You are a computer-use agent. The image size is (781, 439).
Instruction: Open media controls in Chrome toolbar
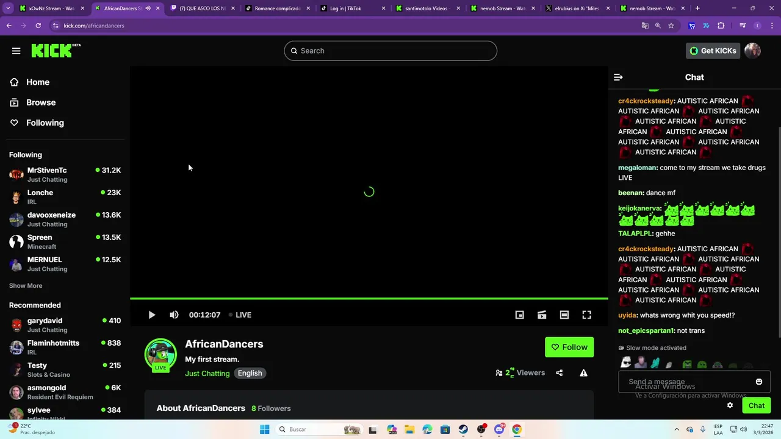(x=743, y=26)
